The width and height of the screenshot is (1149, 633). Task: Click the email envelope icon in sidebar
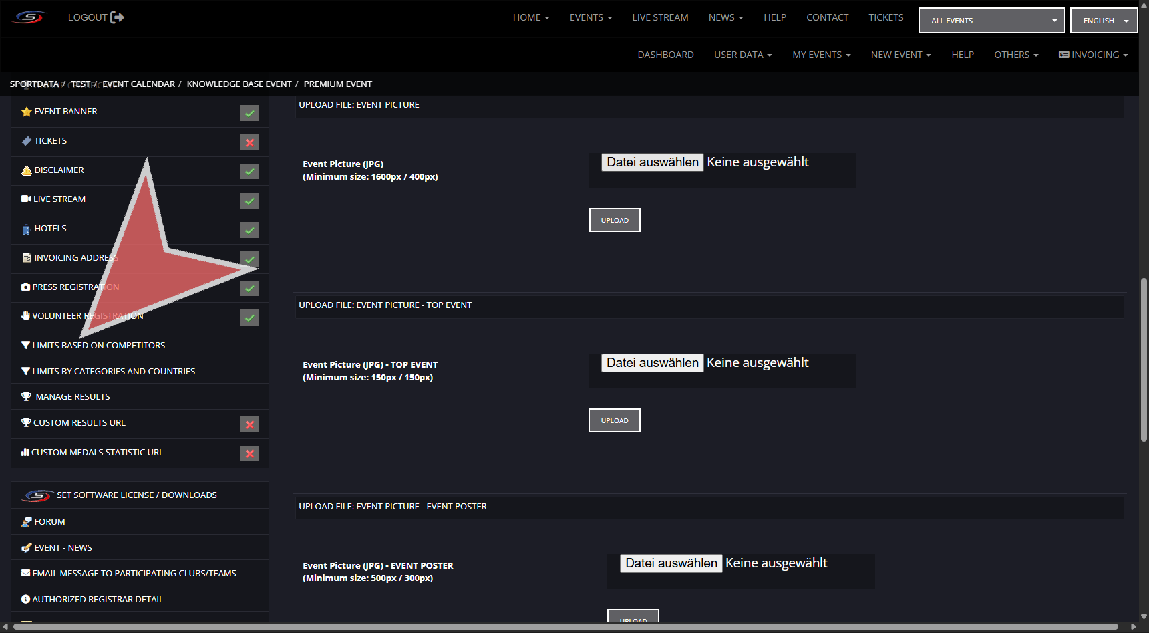click(25, 574)
